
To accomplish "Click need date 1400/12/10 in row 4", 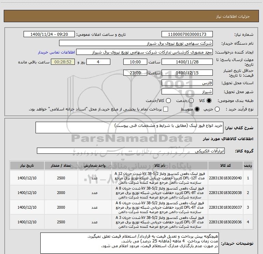I will click(27, 222).
